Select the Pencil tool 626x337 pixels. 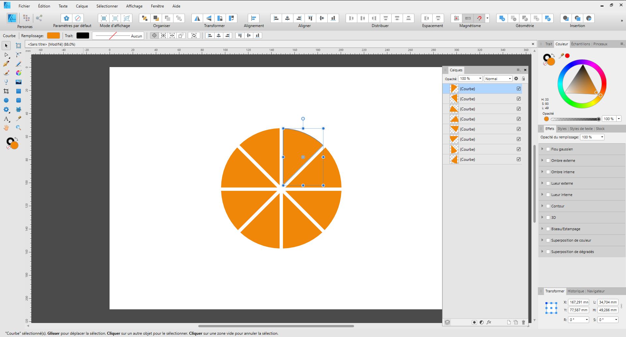19,64
